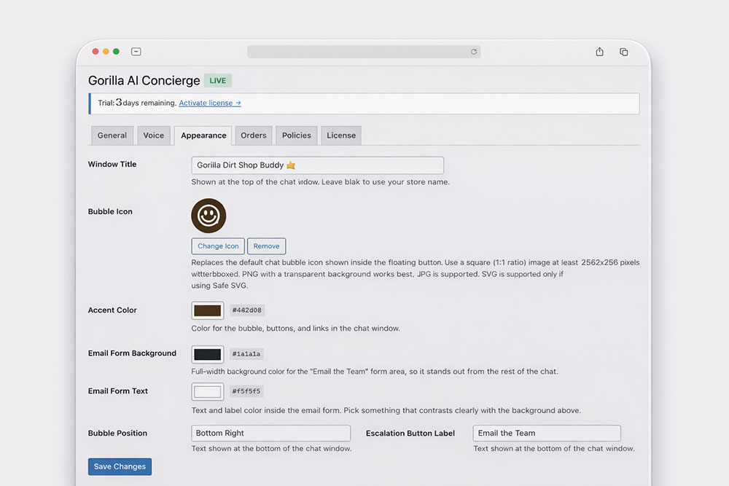Open the browser tab overview icon
The image size is (729, 486).
(624, 52)
